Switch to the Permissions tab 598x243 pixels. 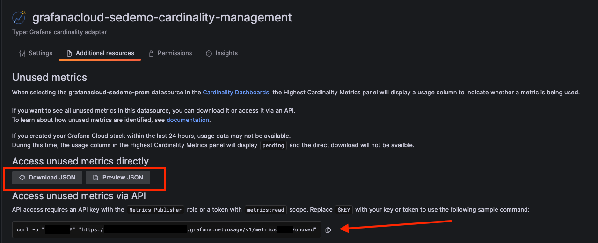point(170,53)
